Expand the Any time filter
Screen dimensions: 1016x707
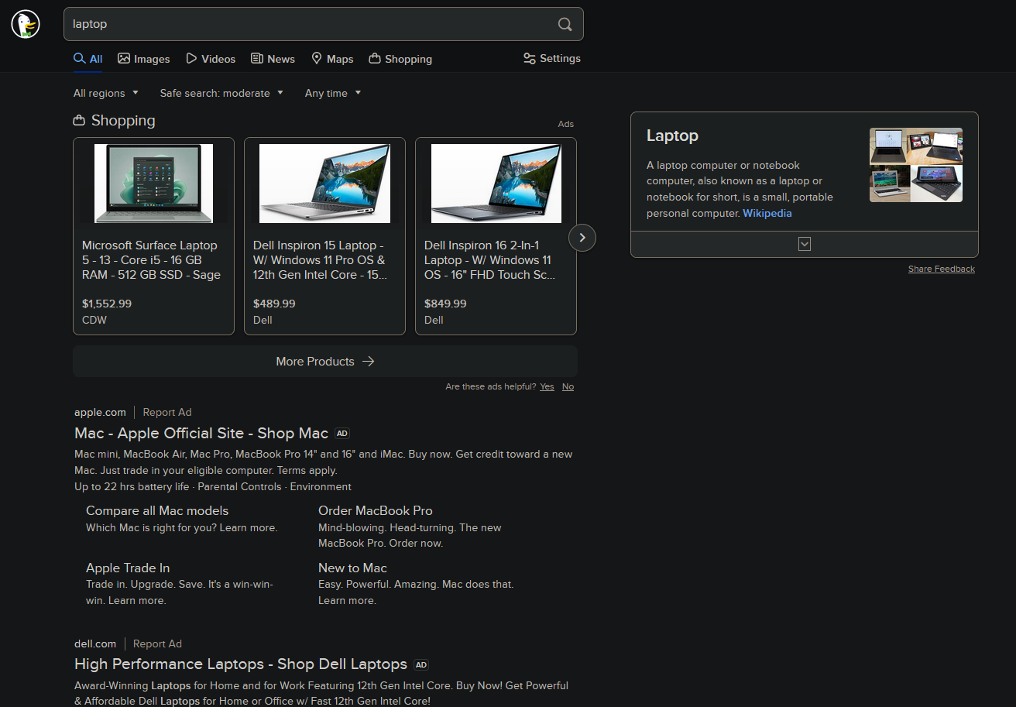pyautogui.click(x=333, y=93)
